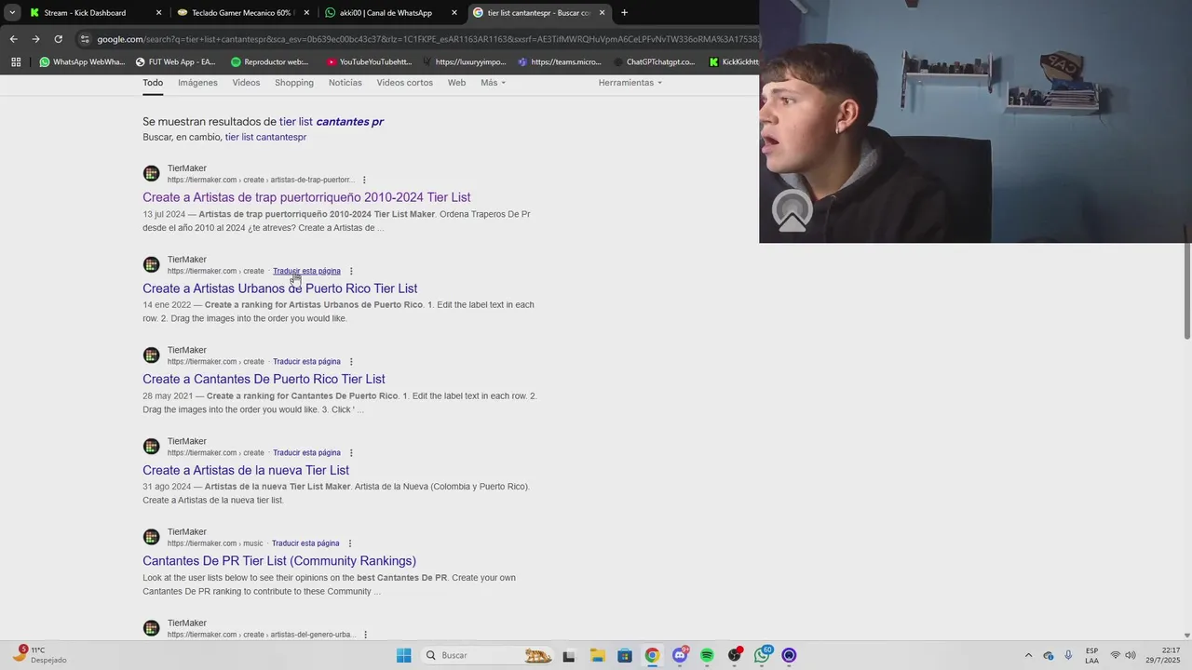
Task: Switch to the Teclado Gamer Mecanico tab
Action: pyautogui.click(x=242, y=13)
